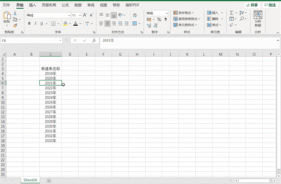This screenshot has width=281, height=184.
Task: Open the 公式 ribbon tab
Action: click(65, 5)
